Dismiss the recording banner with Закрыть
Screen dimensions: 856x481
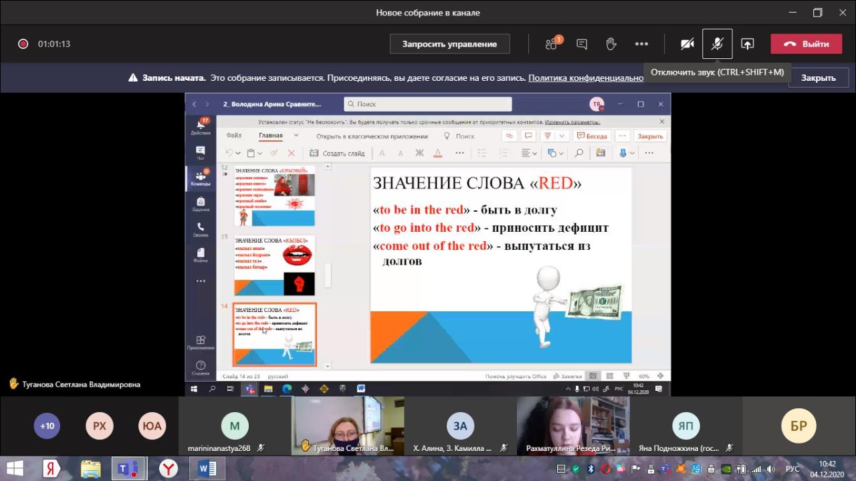tap(818, 78)
